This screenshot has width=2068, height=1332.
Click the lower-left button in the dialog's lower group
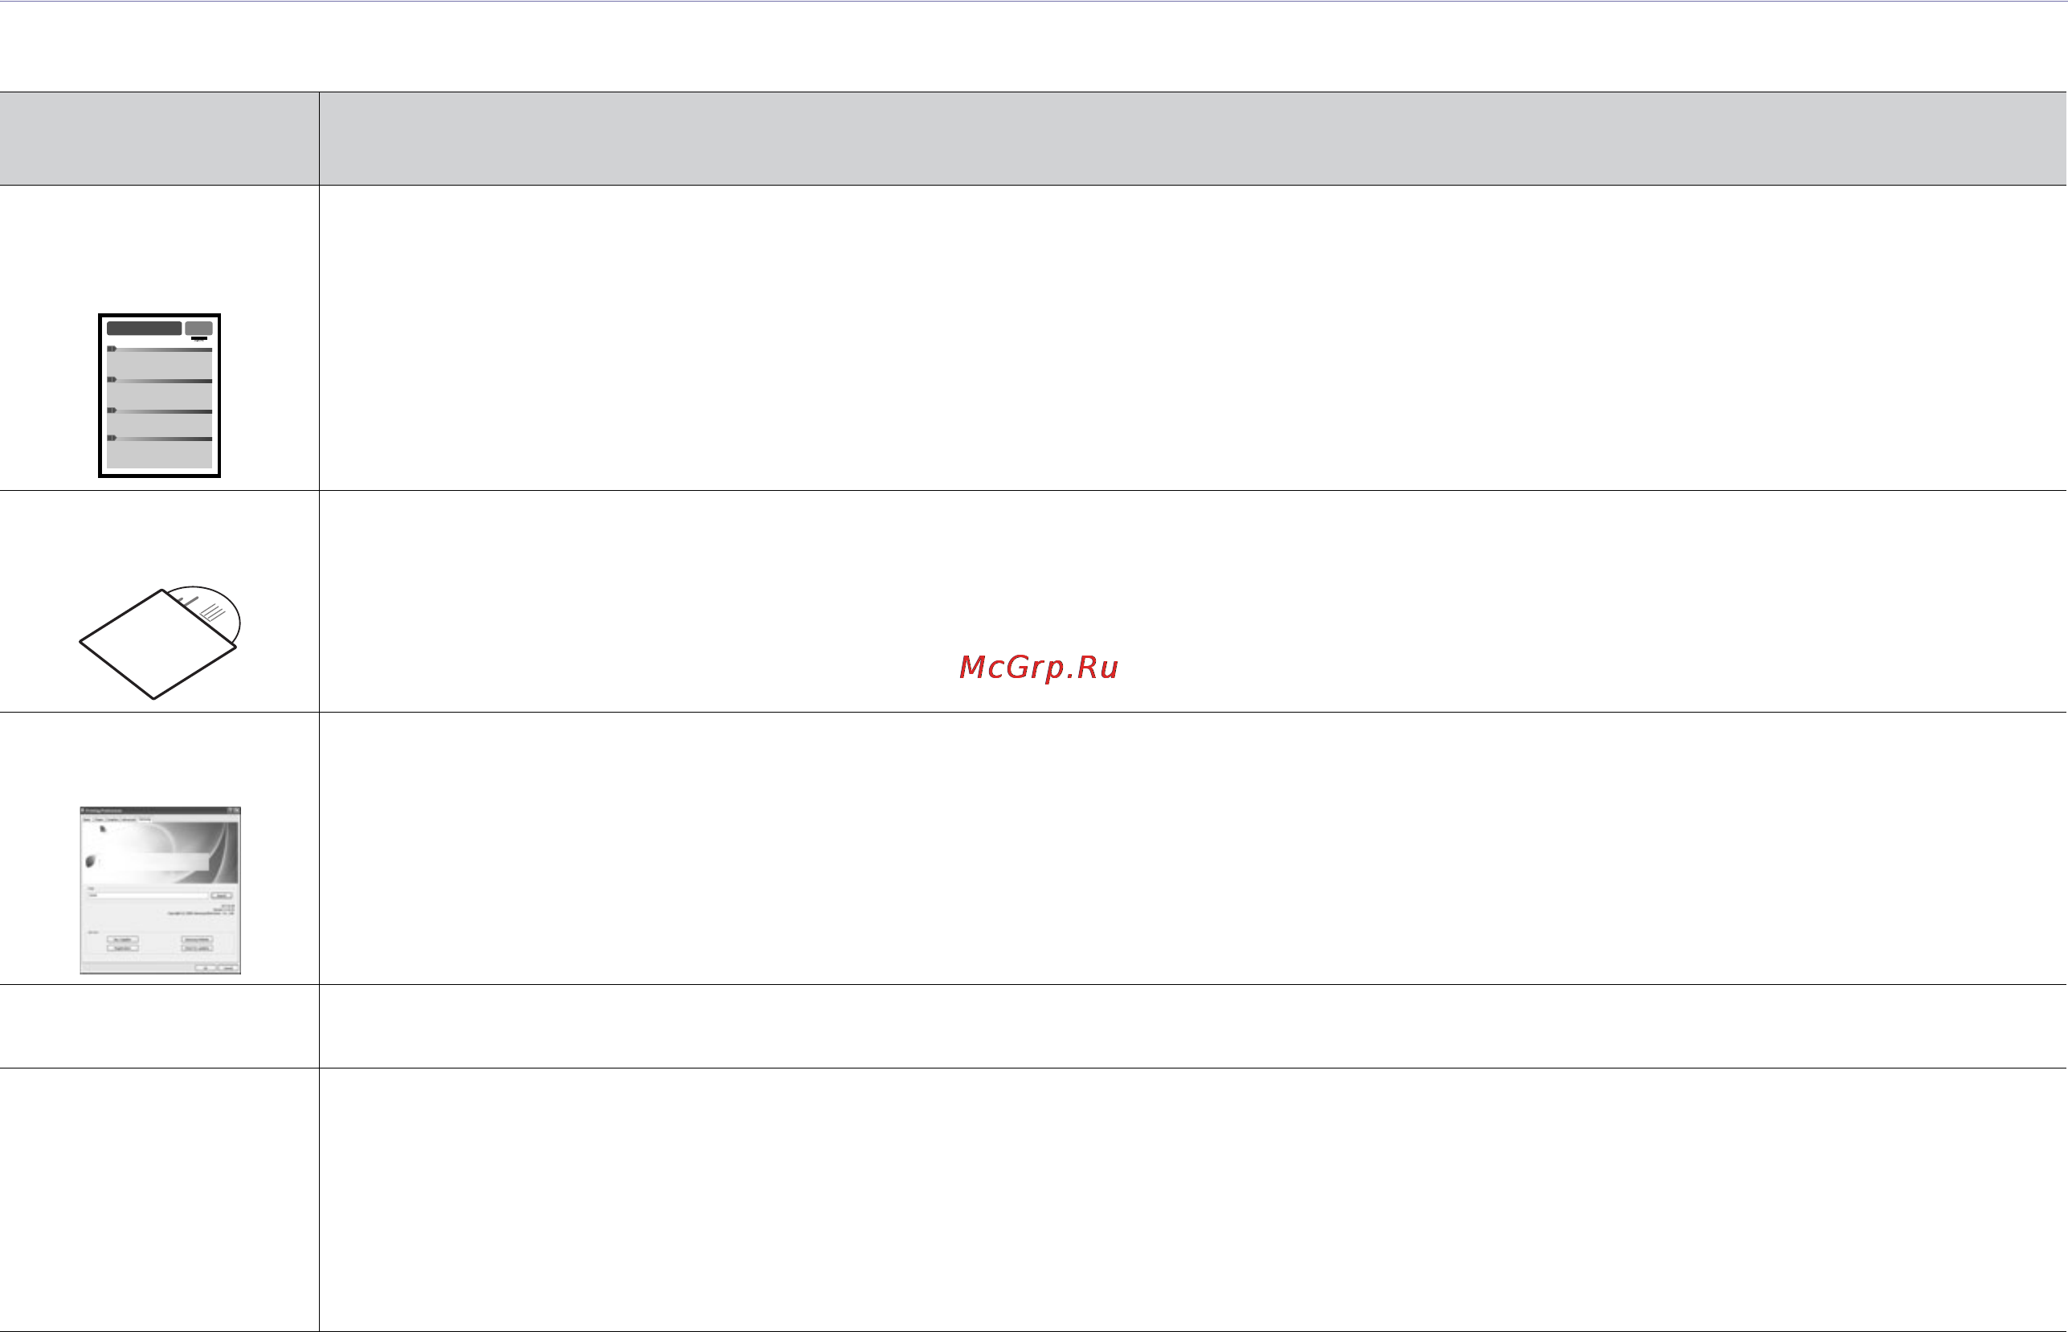point(123,949)
